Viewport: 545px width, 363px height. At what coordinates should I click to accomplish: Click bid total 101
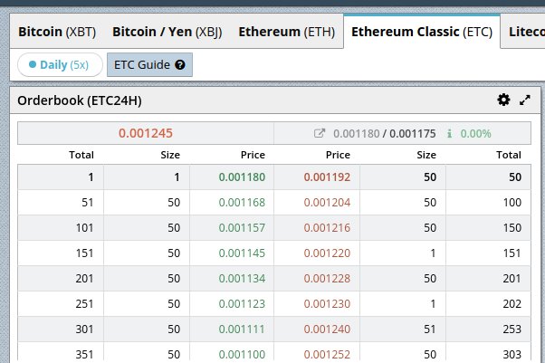(x=85, y=228)
